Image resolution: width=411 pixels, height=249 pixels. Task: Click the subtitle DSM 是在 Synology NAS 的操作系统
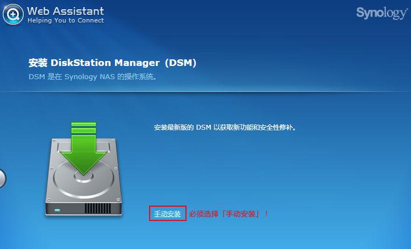93,77
